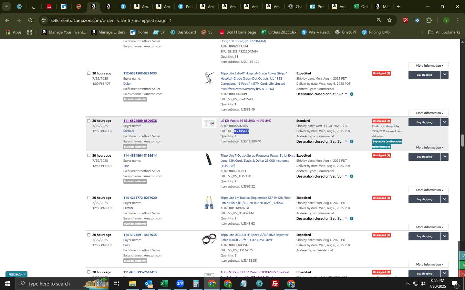Bookmark this page with star icon

coord(389,20)
